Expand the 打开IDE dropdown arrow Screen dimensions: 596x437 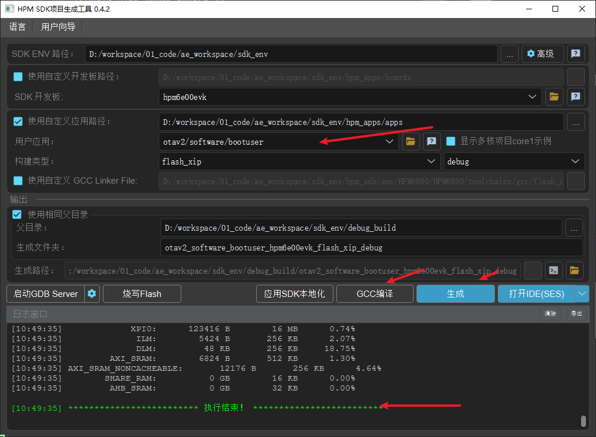(582, 294)
